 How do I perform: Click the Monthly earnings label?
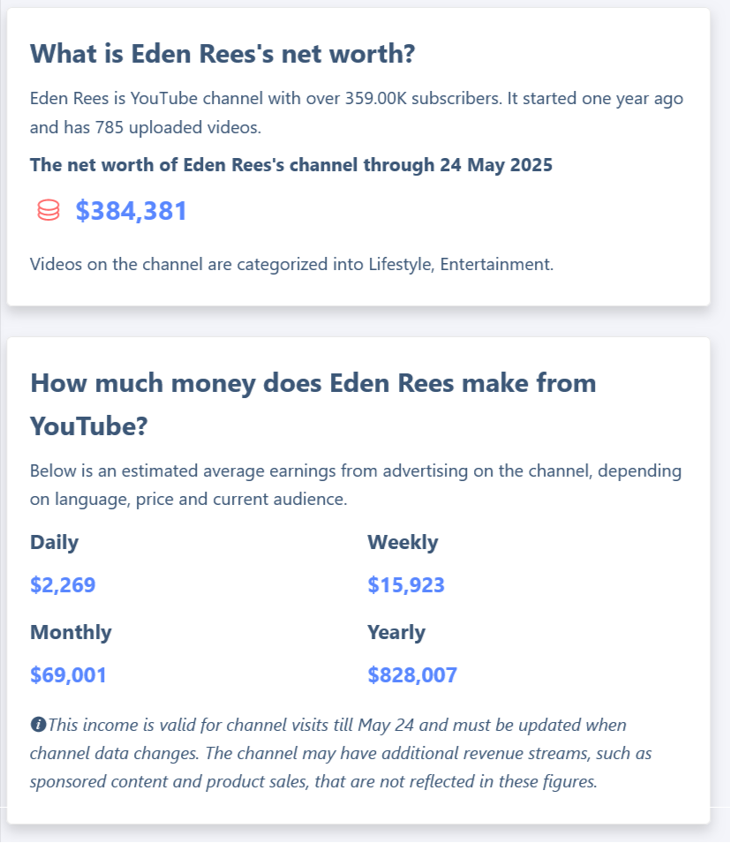[x=71, y=632]
